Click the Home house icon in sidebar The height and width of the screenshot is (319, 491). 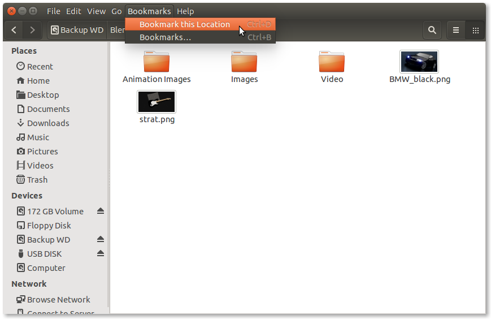click(x=21, y=80)
